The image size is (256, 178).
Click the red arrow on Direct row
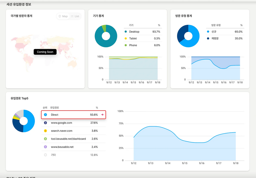(x=102, y=115)
